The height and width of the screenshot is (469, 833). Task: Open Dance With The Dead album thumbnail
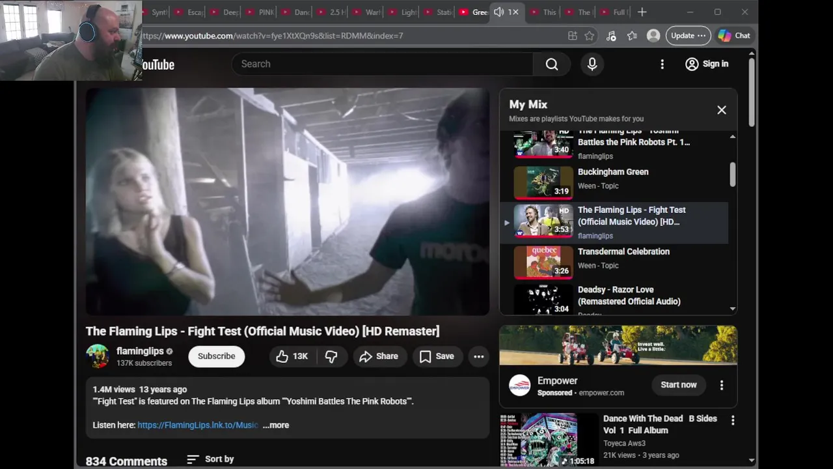(549, 440)
